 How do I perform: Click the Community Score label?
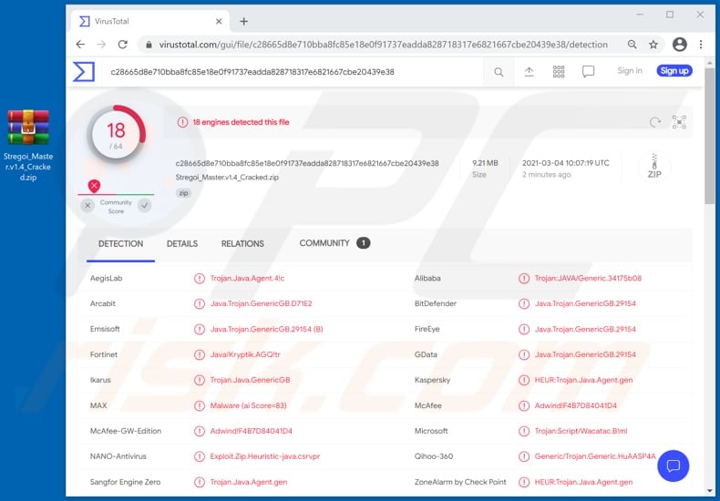pyautogui.click(x=116, y=207)
